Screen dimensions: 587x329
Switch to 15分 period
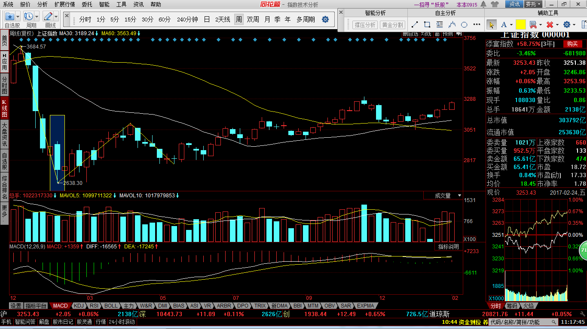130,20
